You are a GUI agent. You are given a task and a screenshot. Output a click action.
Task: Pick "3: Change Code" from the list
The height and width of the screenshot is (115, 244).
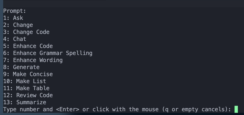26,32
